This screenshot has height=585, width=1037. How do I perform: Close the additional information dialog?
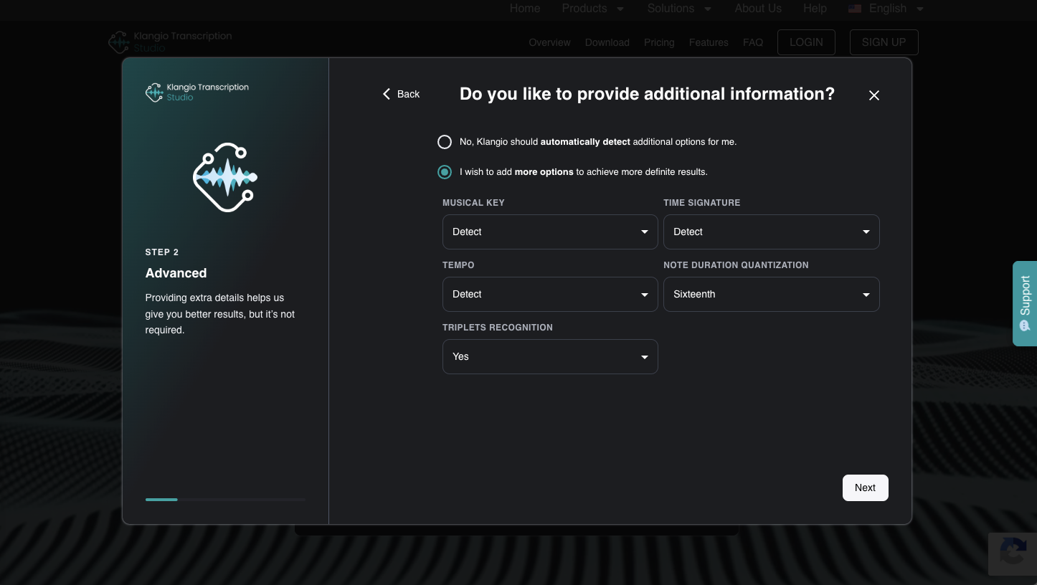[x=873, y=95]
